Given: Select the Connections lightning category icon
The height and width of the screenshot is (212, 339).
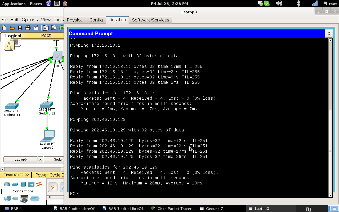Looking at the screenshot, I should [x=39, y=184].
